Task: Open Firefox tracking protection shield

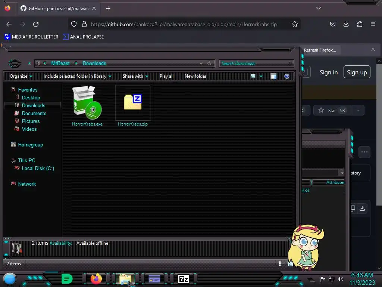Action: click(x=74, y=24)
